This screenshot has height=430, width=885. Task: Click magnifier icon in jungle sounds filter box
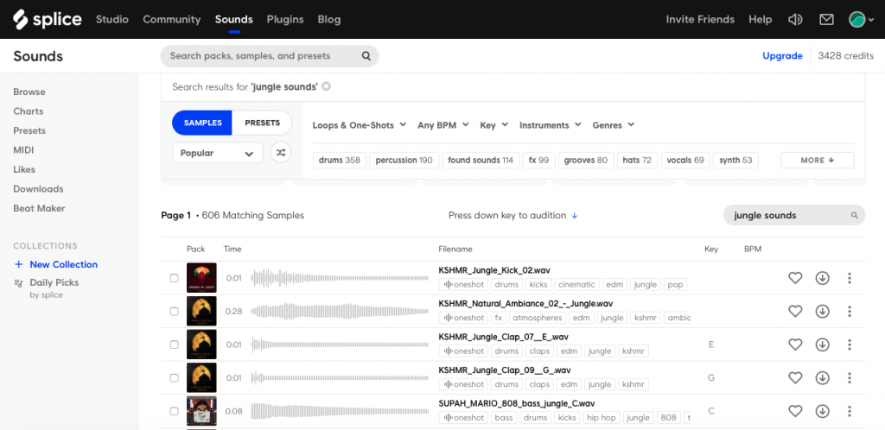tap(855, 215)
